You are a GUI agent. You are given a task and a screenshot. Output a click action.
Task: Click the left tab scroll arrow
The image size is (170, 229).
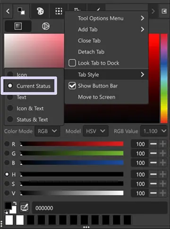8,11
